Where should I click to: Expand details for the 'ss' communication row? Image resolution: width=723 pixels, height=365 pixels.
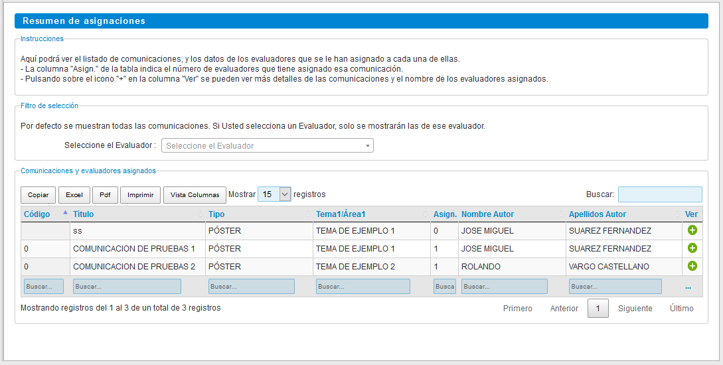point(692,231)
